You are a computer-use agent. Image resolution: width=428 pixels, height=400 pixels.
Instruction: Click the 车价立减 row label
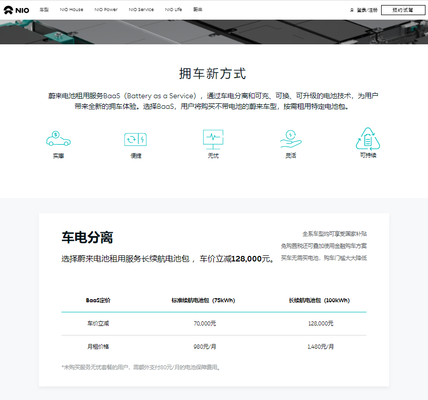(x=98, y=323)
